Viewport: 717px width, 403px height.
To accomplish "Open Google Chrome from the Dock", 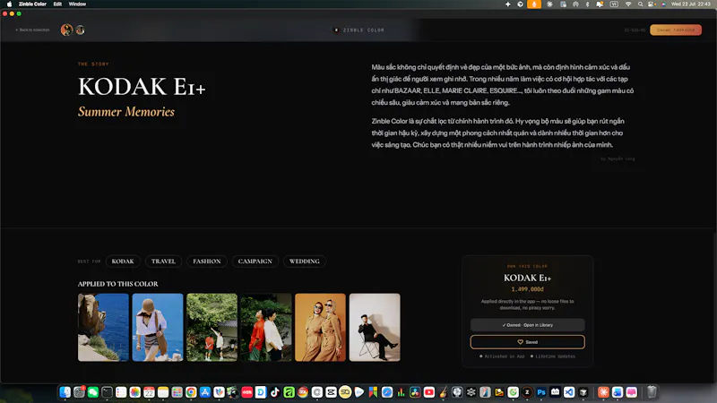I will [191, 392].
